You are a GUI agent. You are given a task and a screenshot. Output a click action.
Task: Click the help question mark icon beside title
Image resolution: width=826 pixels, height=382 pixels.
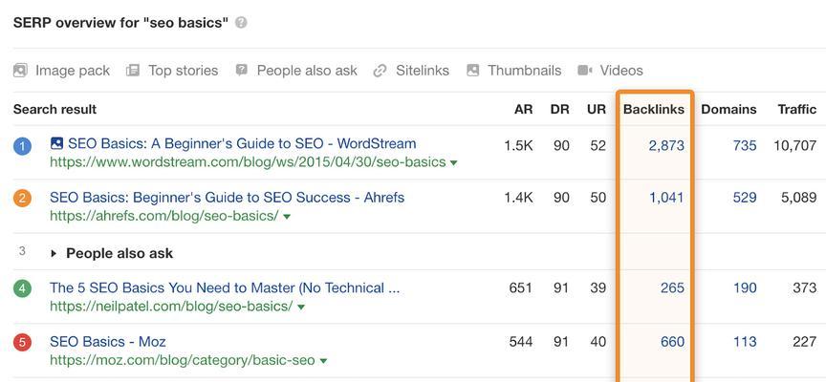tap(241, 23)
